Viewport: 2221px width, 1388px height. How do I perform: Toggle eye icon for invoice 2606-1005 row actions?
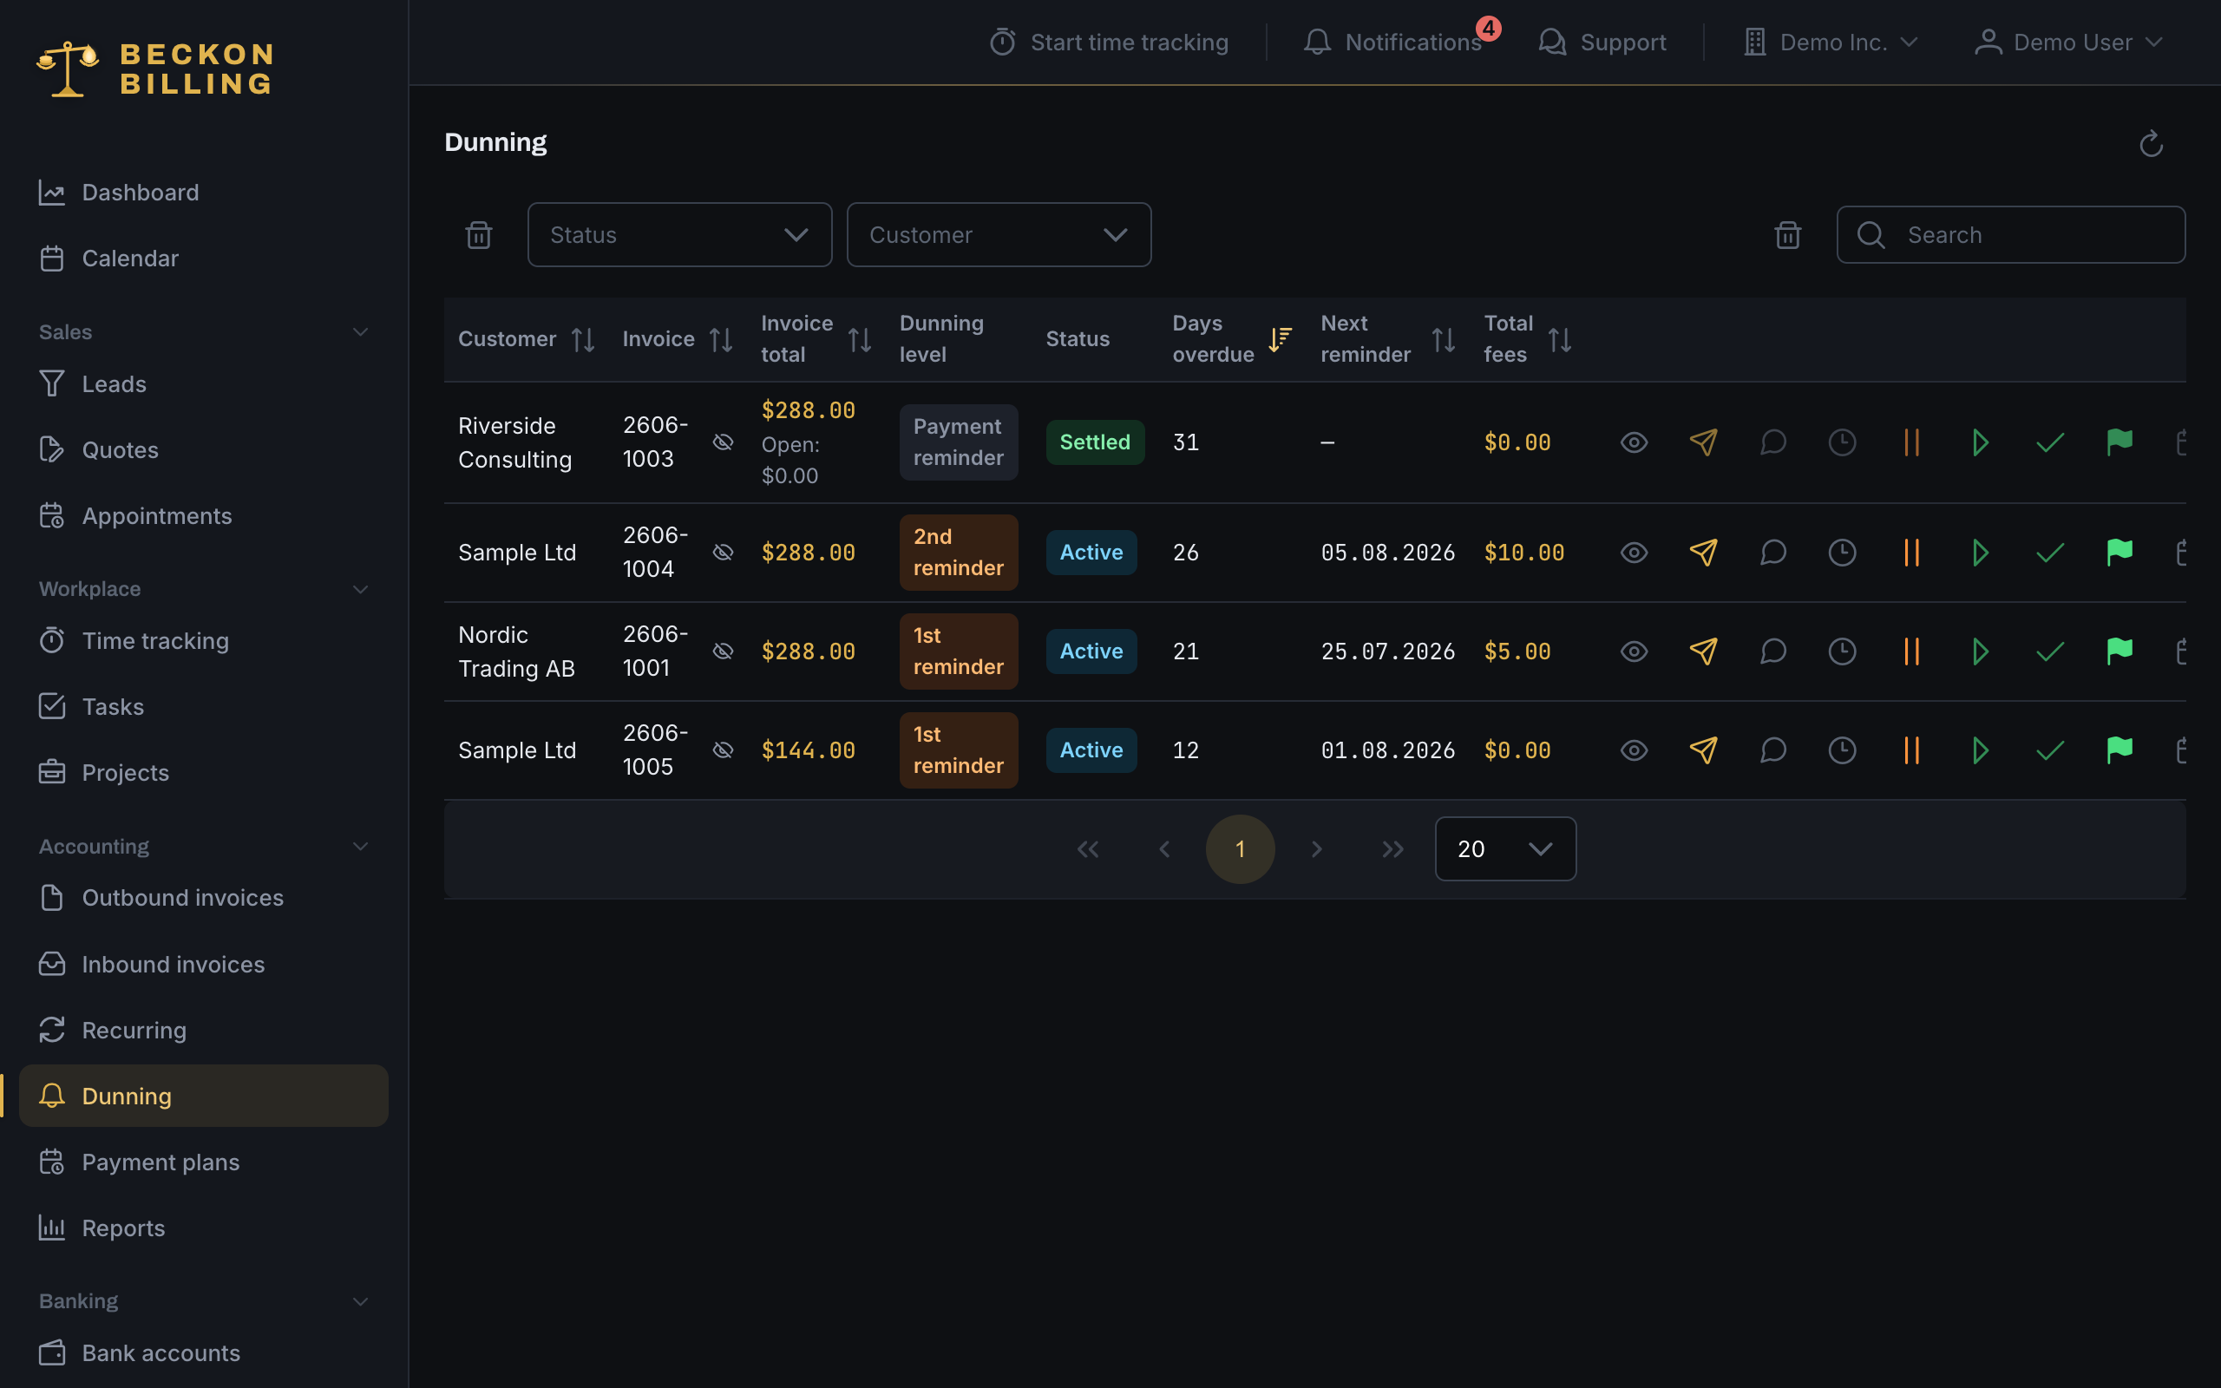(1634, 751)
